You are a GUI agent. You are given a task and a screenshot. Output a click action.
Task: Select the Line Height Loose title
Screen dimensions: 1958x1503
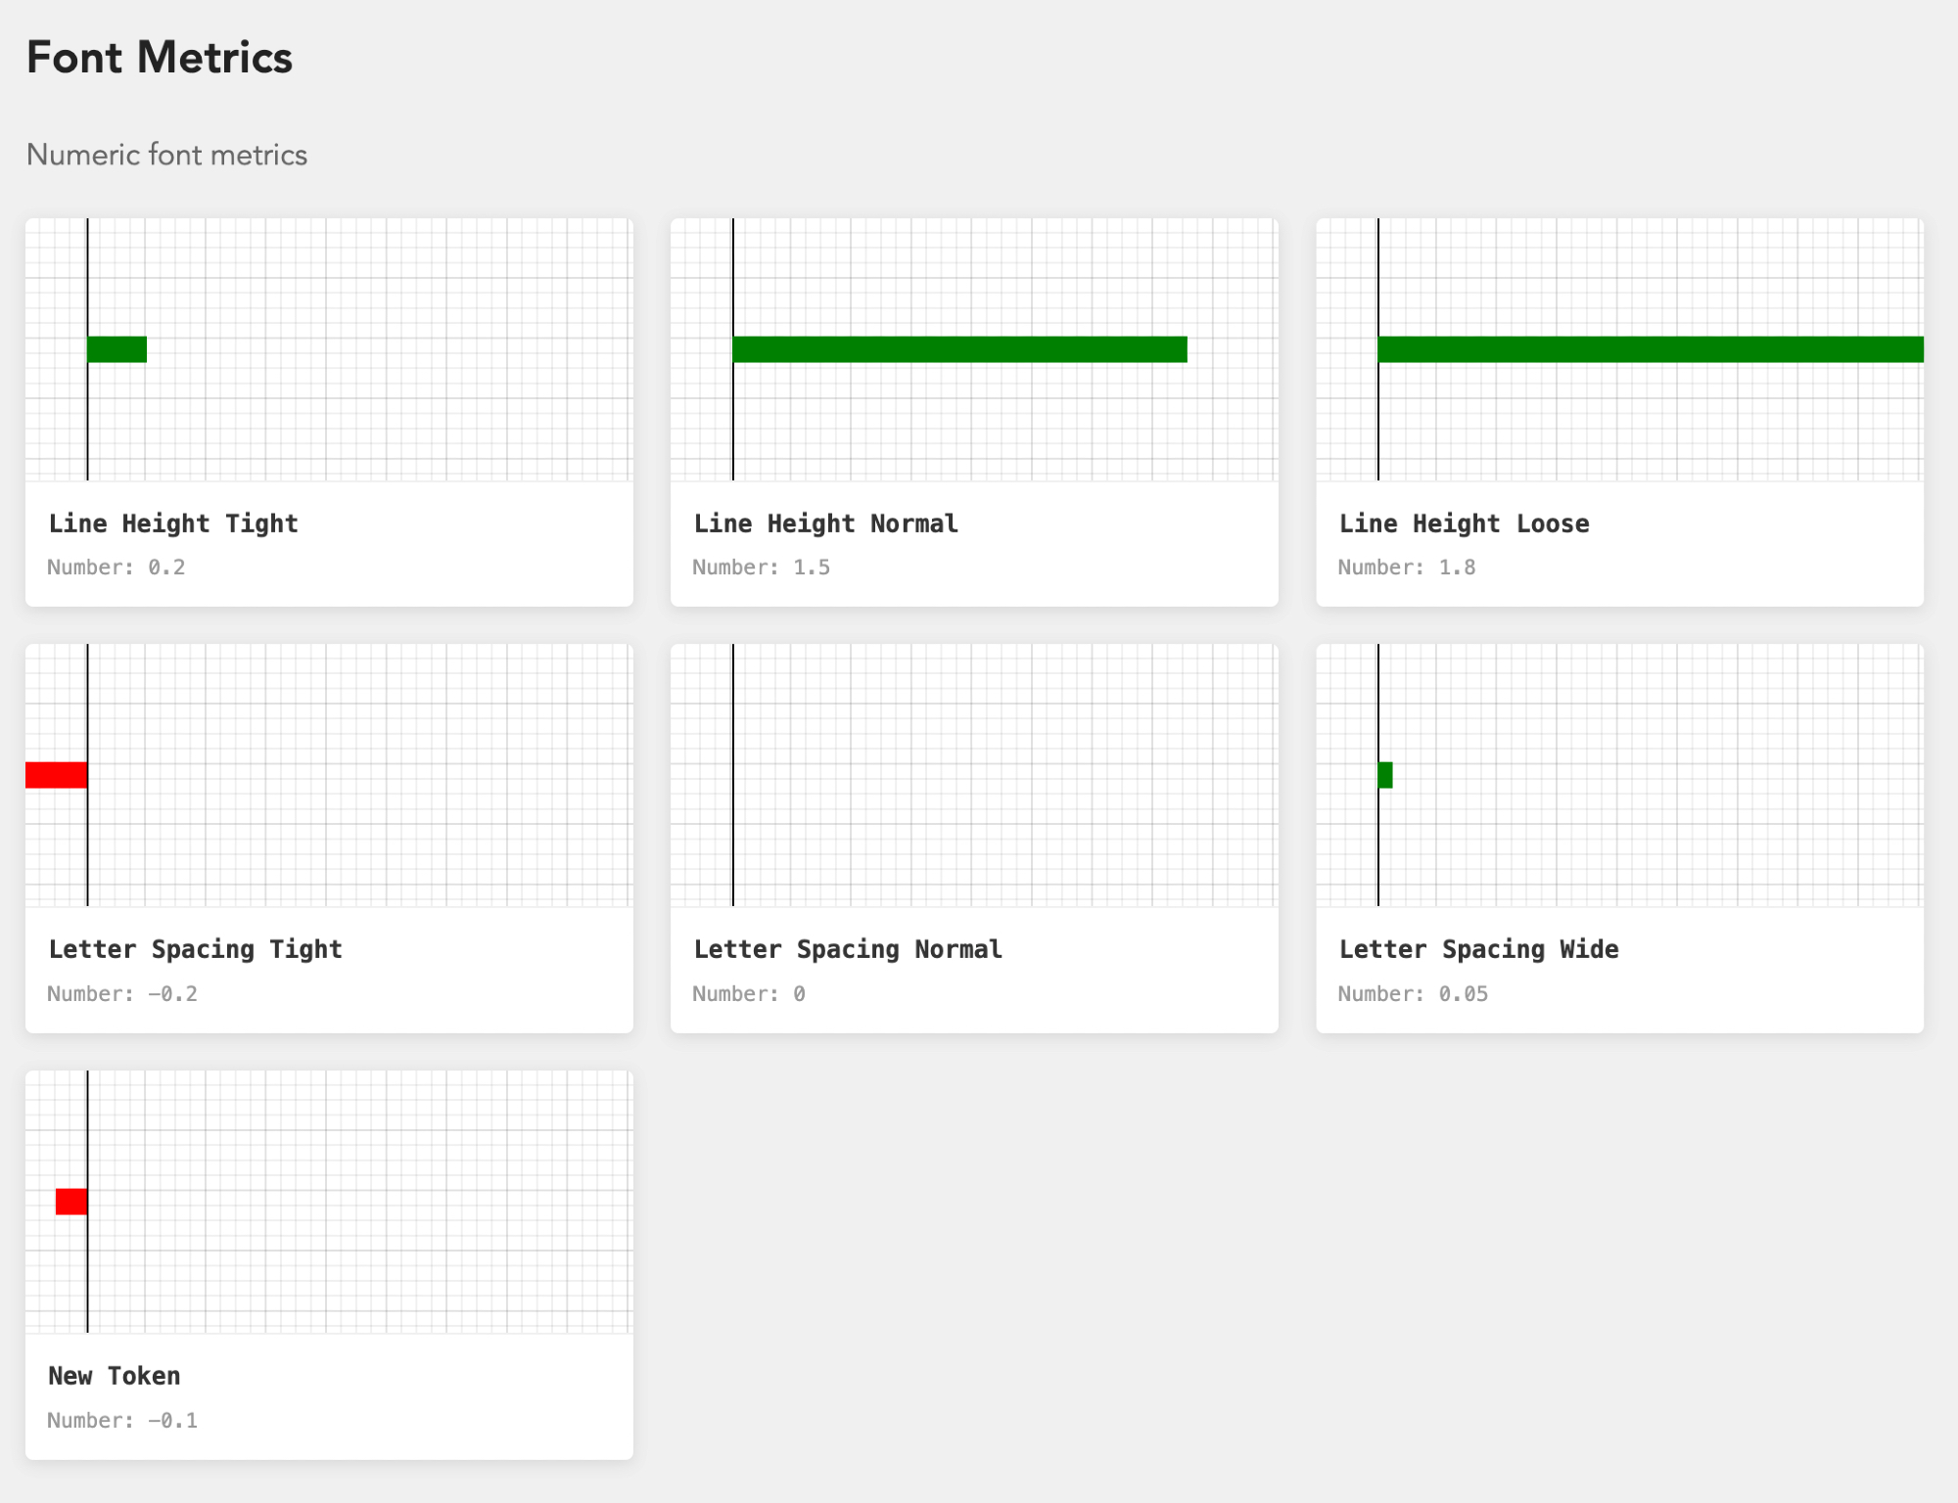click(x=1464, y=524)
